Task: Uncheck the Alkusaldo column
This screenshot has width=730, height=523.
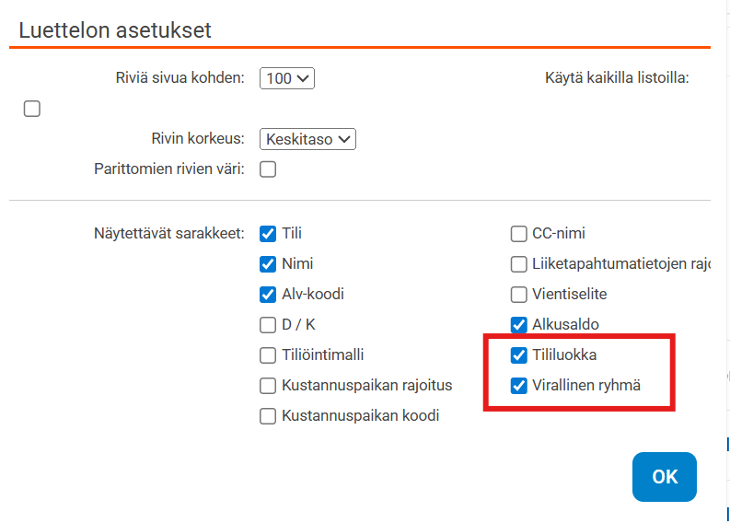Action: 518,325
